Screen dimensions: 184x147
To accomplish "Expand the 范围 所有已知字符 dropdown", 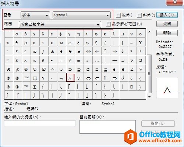I will (60, 24).
